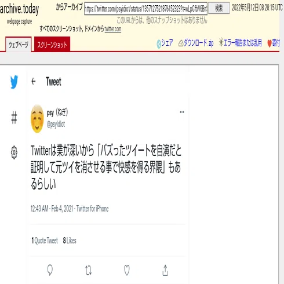Image resolution: width=284 pixels, height=284 pixels.
Task: Like the tweet with the heart icon
Action: pos(127,270)
